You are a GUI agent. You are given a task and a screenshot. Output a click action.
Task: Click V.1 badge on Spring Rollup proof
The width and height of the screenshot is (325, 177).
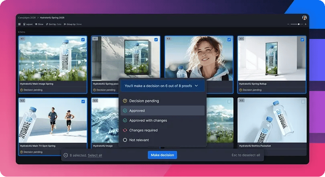[x=241, y=39]
